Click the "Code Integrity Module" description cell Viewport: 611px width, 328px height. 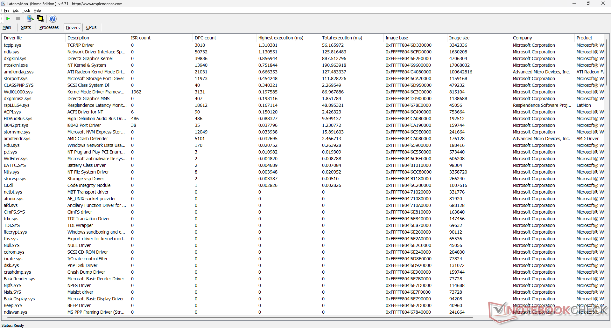(89, 185)
